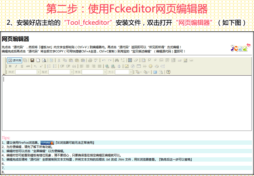Decrease indent of the text
The image size is (254, 176).
pos(62,66)
